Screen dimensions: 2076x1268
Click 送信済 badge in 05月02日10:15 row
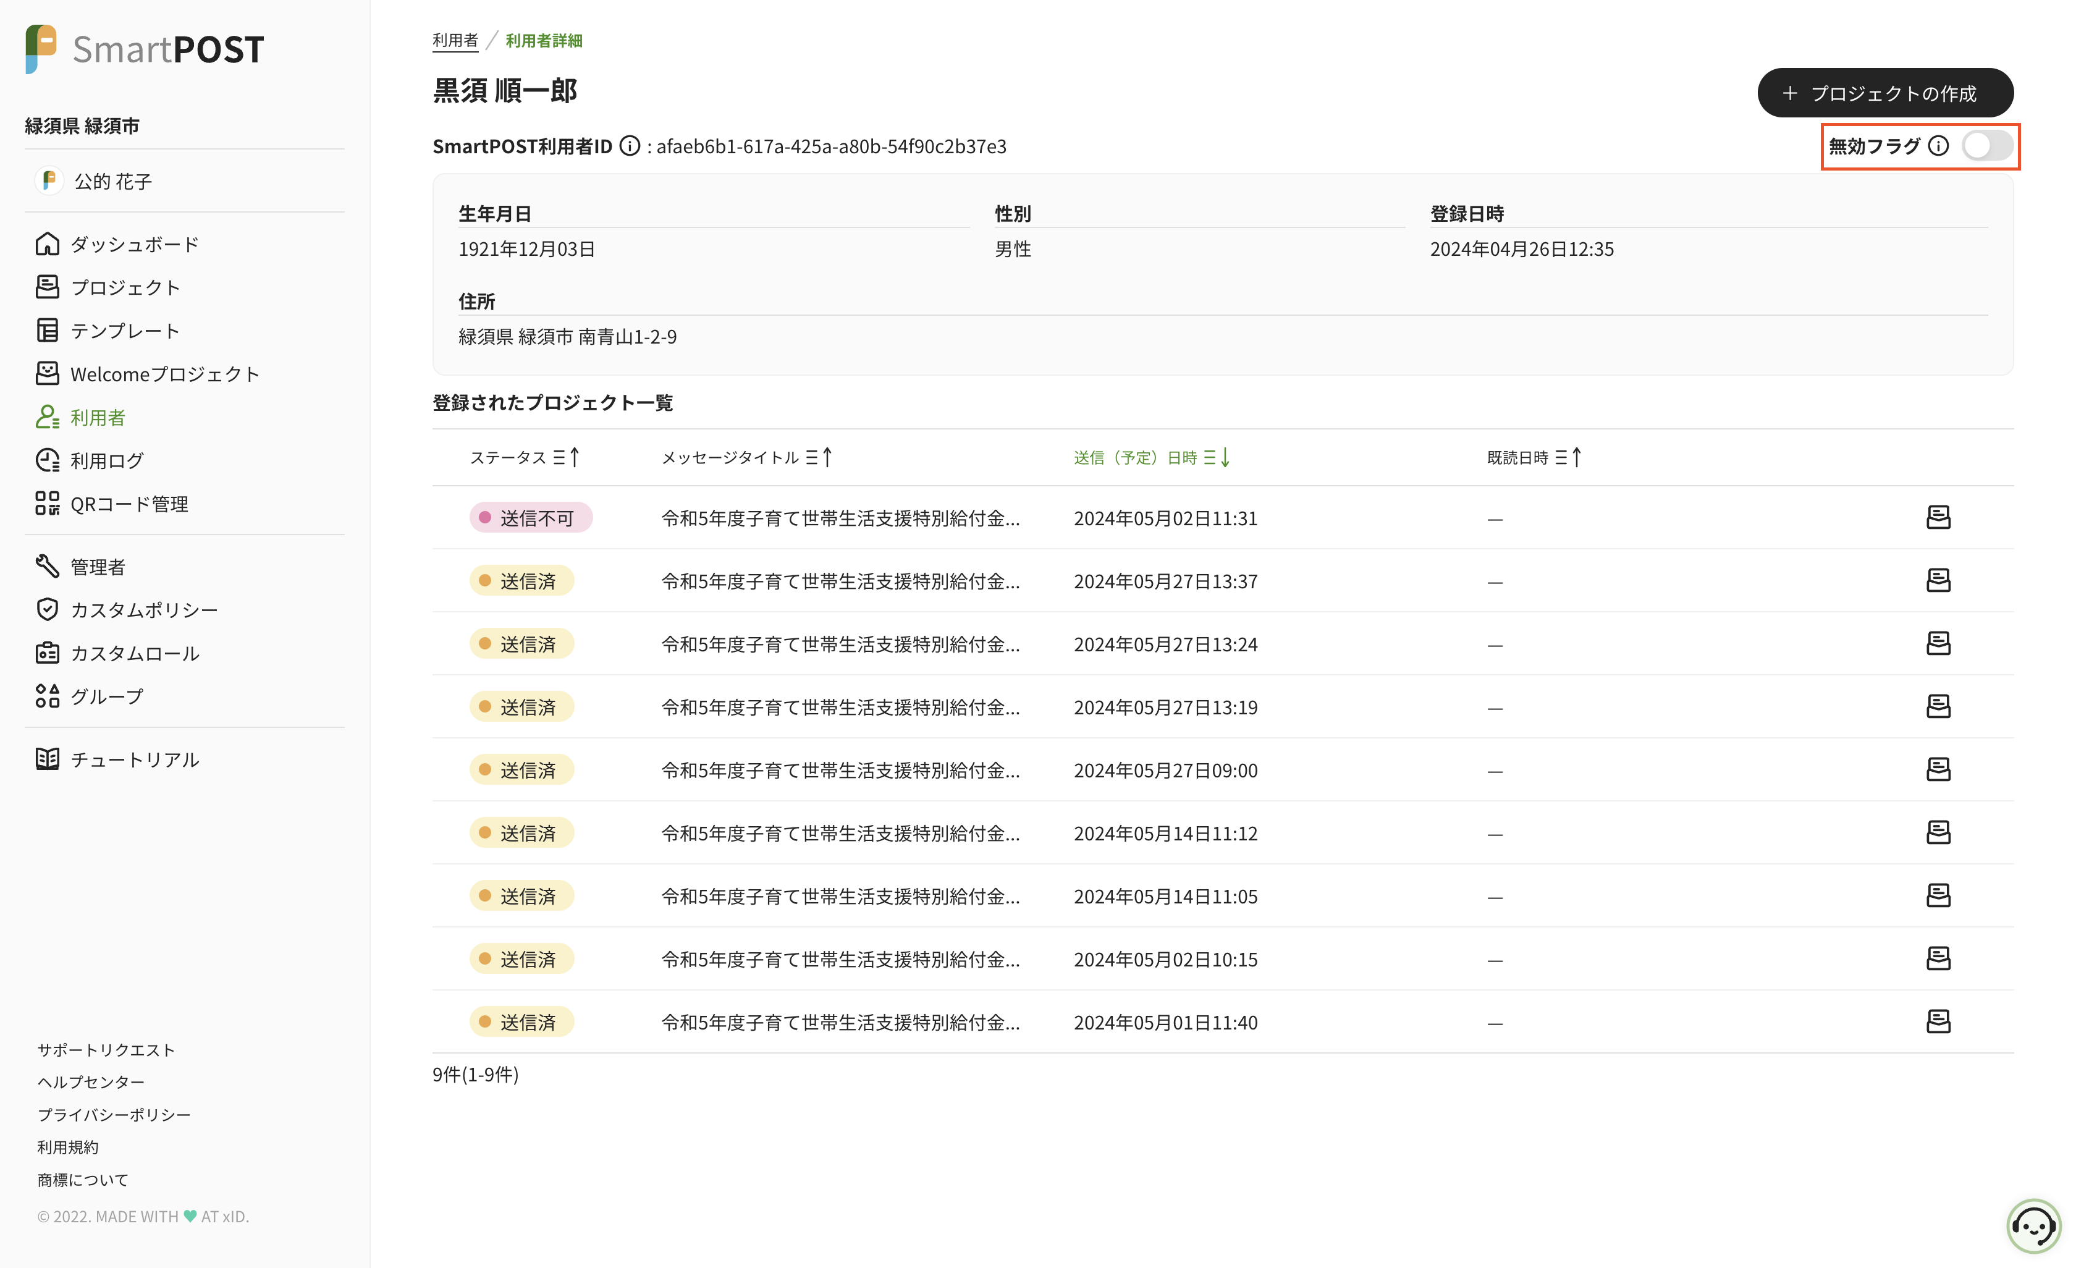pyautogui.click(x=521, y=959)
